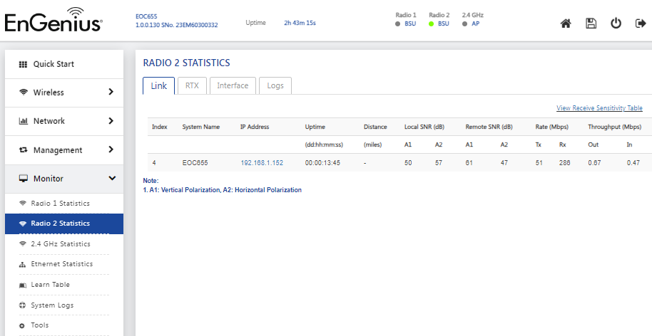Image resolution: width=652 pixels, height=336 pixels.
Task: Click the Ethernet Statistics network icon
Action: [x=23, y=265]
